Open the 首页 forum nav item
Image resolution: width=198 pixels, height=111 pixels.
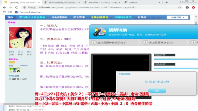(x=10, y=17)
